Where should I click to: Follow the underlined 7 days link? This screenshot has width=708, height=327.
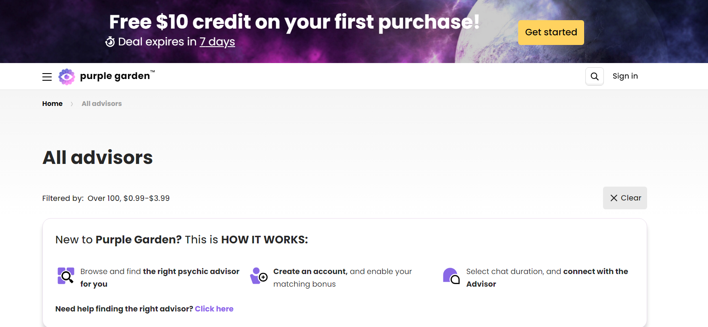click(217, 42)
